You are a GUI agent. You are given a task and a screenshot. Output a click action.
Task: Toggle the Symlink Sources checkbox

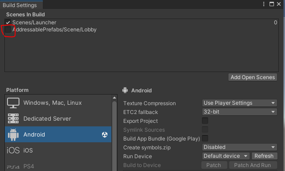[x=205, y=129]
